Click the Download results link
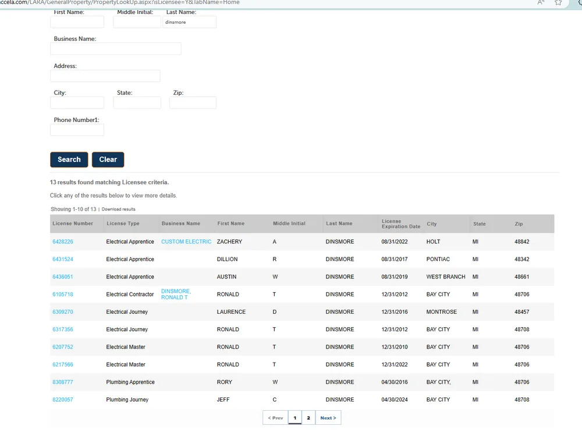 coord(118,209)
